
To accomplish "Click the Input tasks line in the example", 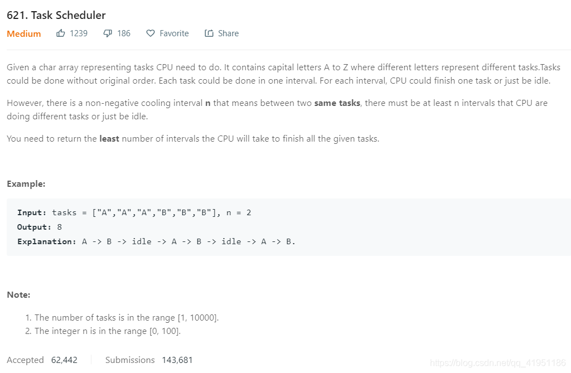I will tap(134, 213).
